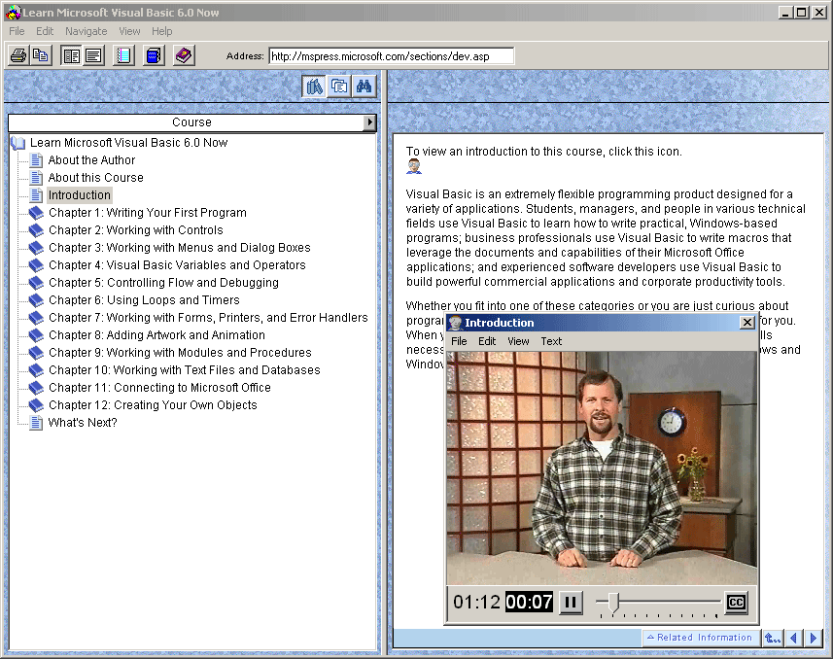The height and width of the screenshot is (659, 833).
Task: Click the 01:12 total time display
Action: [x=476, y=602]
